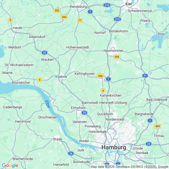Viewport: 169px width, 169px height.
Task: Click the A 21 motorway shield
Action: tap(145, 76)
